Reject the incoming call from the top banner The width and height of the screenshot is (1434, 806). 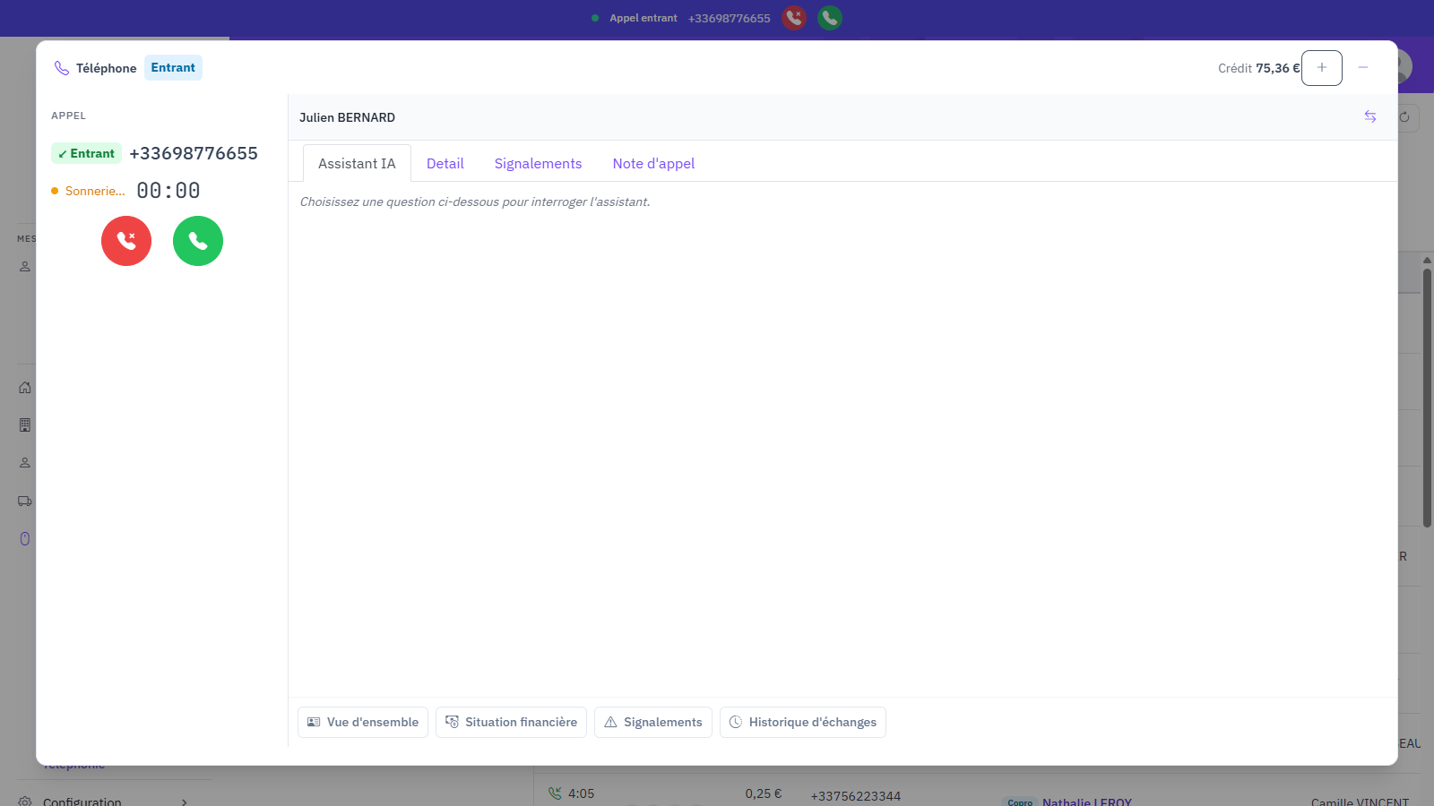(794, 18)
